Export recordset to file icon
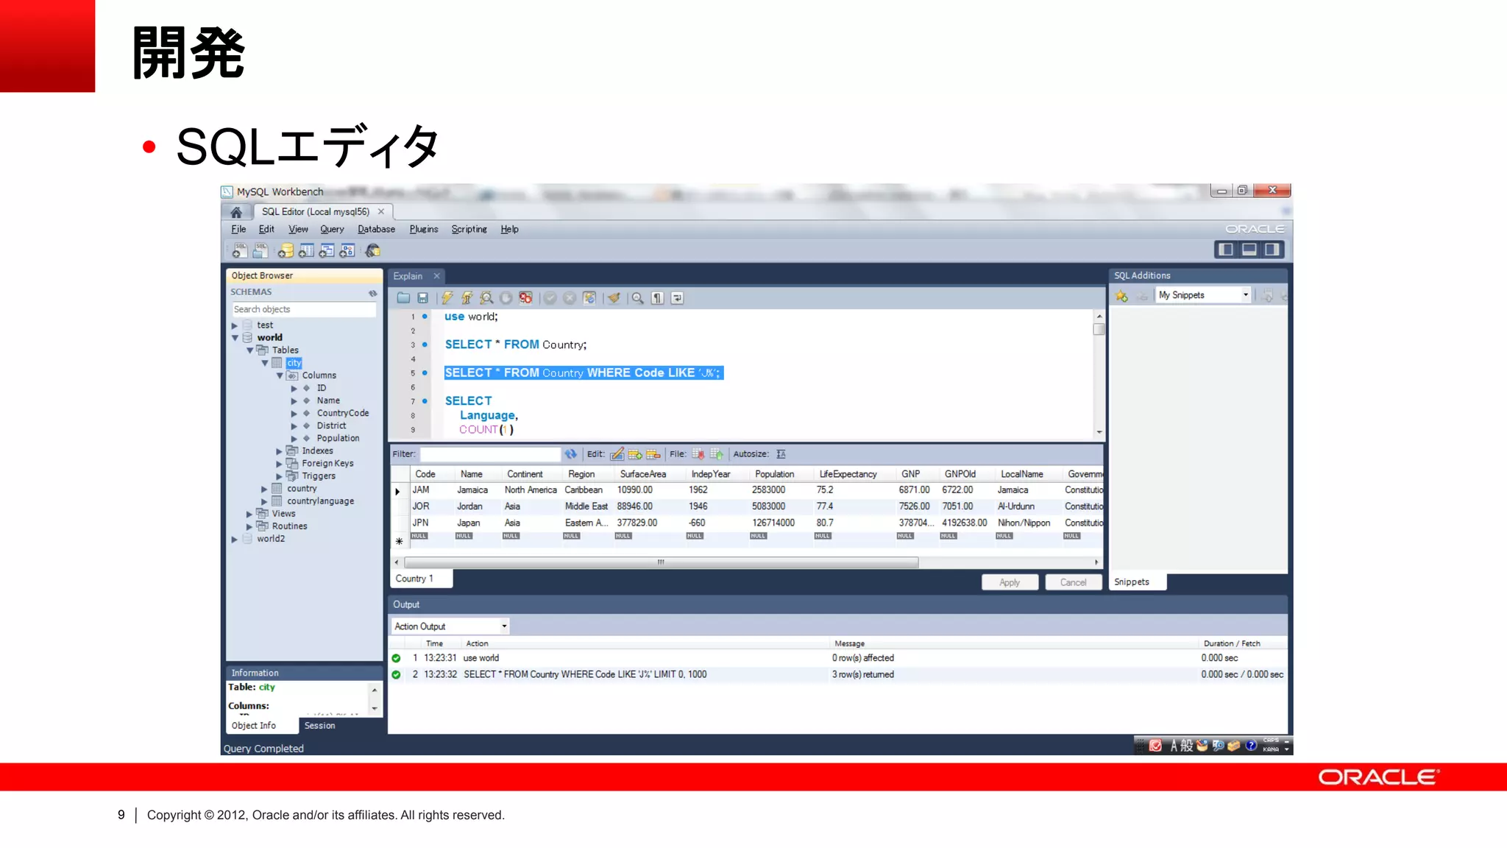 tap(698, 454)
